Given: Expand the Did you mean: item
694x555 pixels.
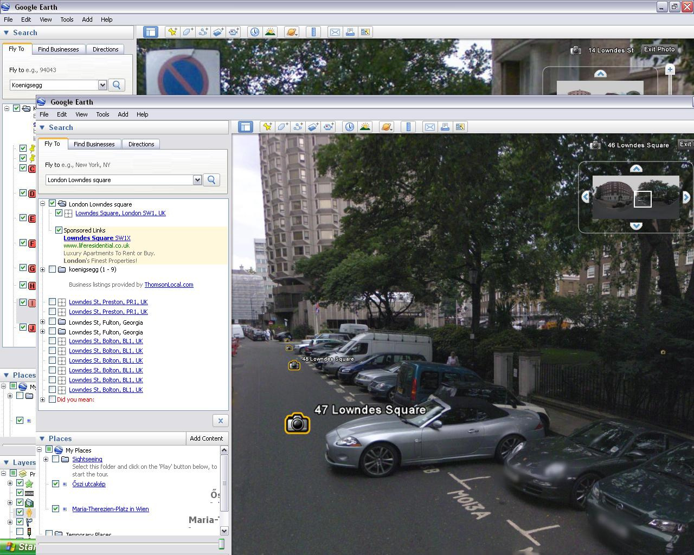Looking at the screenshot, I should (x=42, y=399).
